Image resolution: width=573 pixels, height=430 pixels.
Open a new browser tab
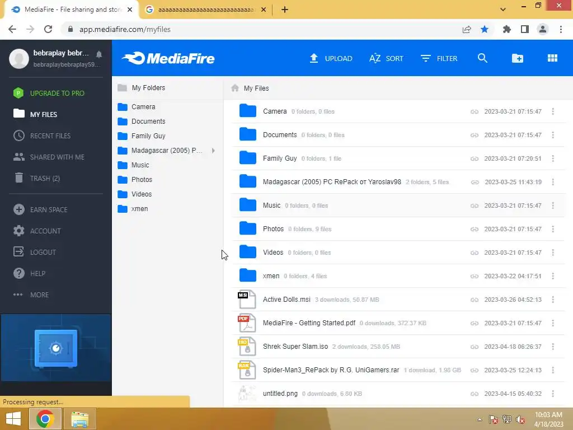point(285,10)
